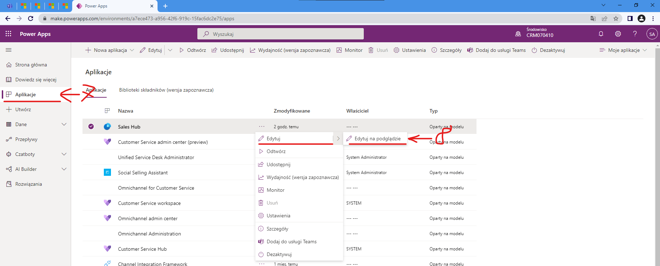660x266 pixels.
Task: Bookmark this page with star icon
Action: pyautogui.click(x=616, y=18)
